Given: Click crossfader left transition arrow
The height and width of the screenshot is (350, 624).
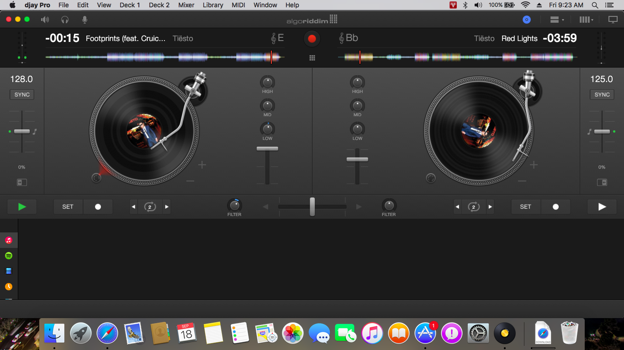Looking at the screenshot, I should click(x=266, y=206).
